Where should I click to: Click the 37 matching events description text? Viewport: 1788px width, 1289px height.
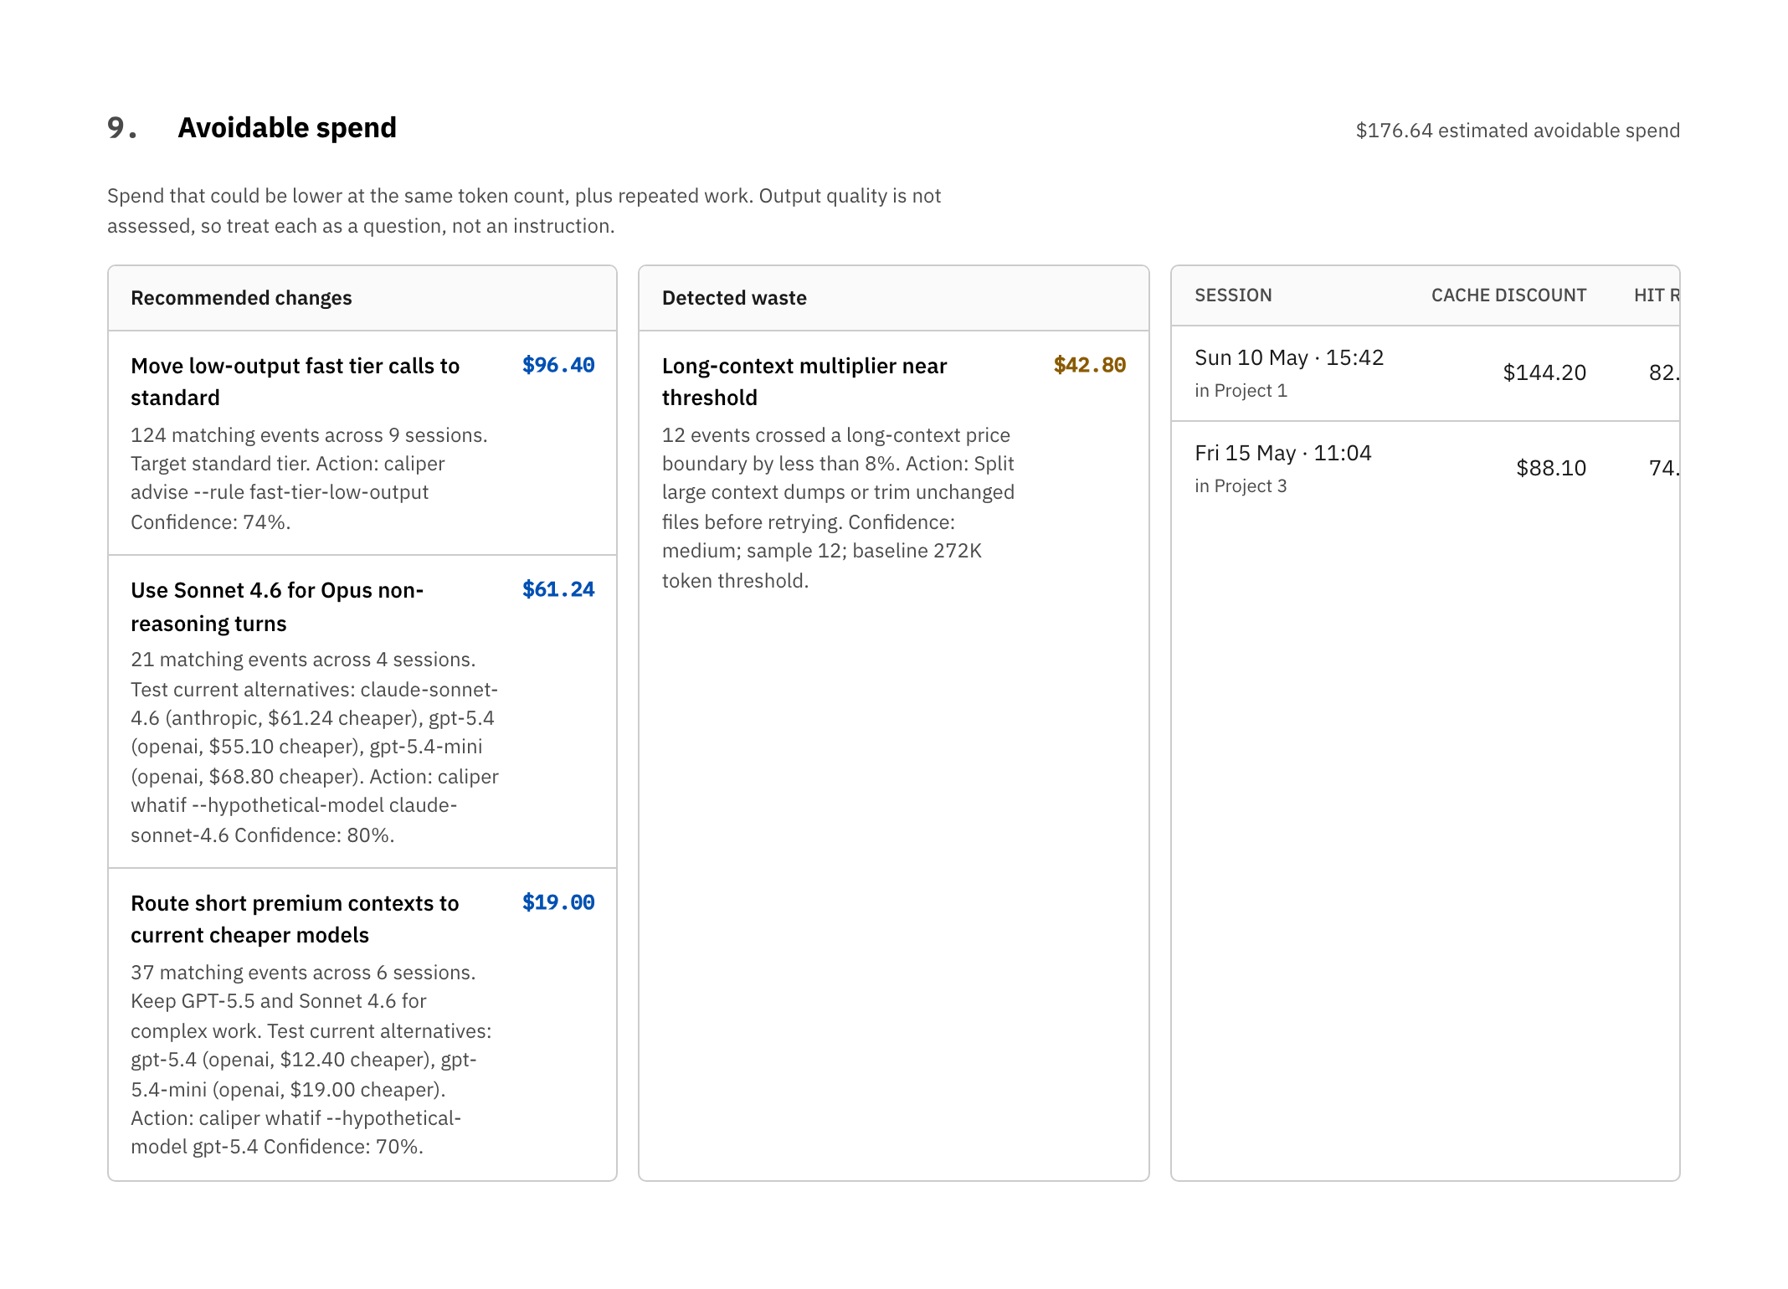tap(311, 1060)
